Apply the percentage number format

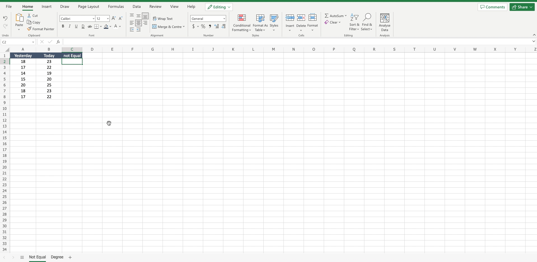point(203,26)
